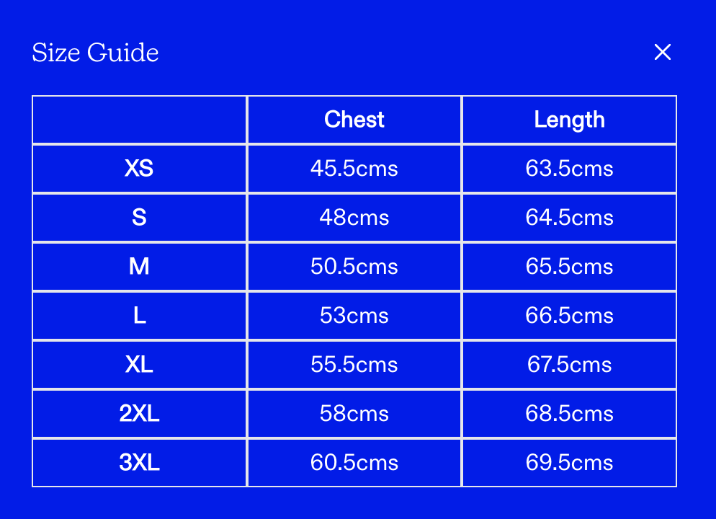The height and width of the screenshot is (519, 716).
Task: Click the 66.5cms length cell
Action: click(x=569, y=316)
